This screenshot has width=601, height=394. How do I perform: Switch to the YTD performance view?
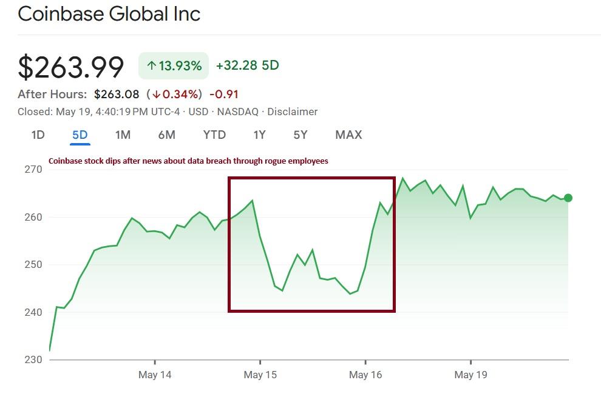coord(214,135)
